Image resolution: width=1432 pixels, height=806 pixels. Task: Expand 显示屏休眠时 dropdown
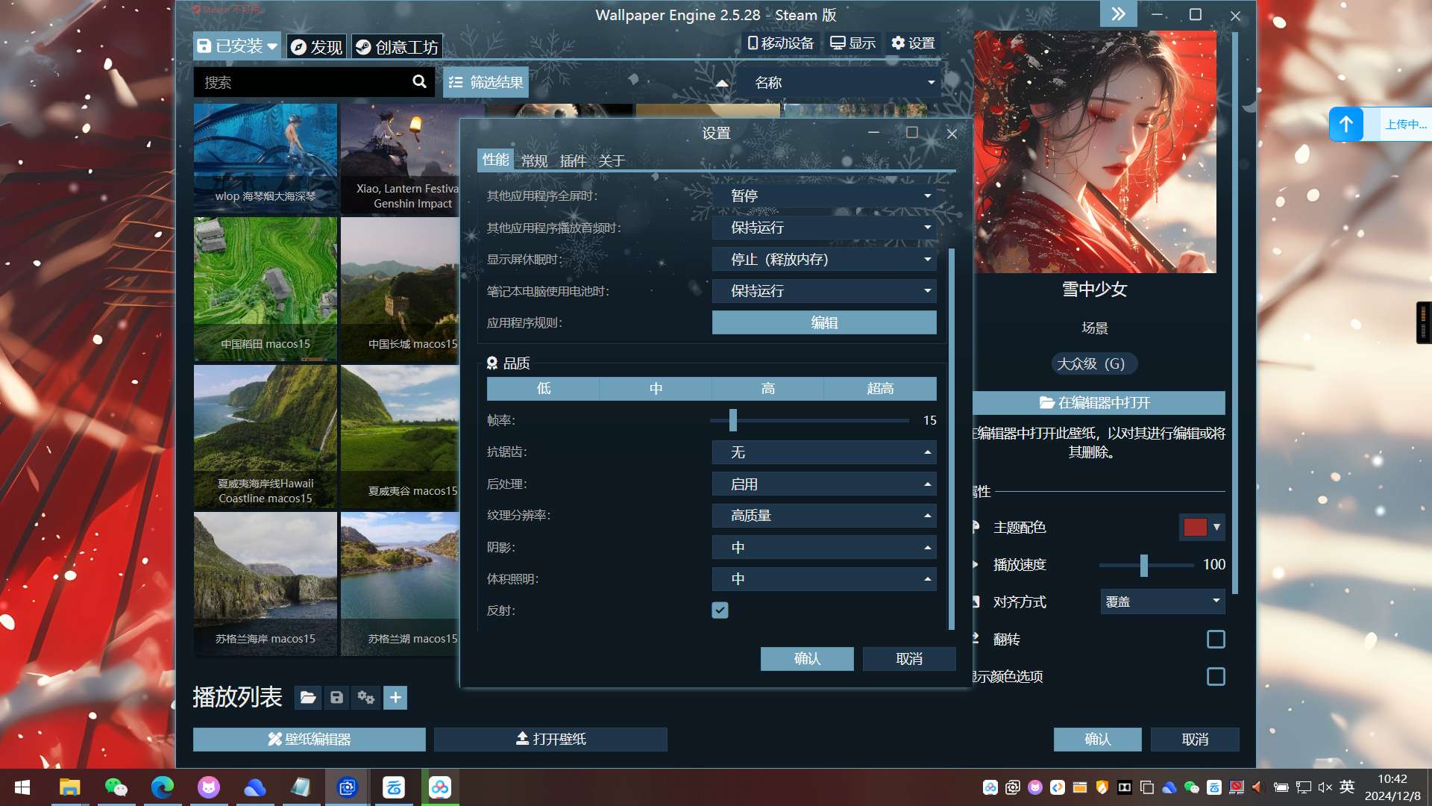(824, 259)
